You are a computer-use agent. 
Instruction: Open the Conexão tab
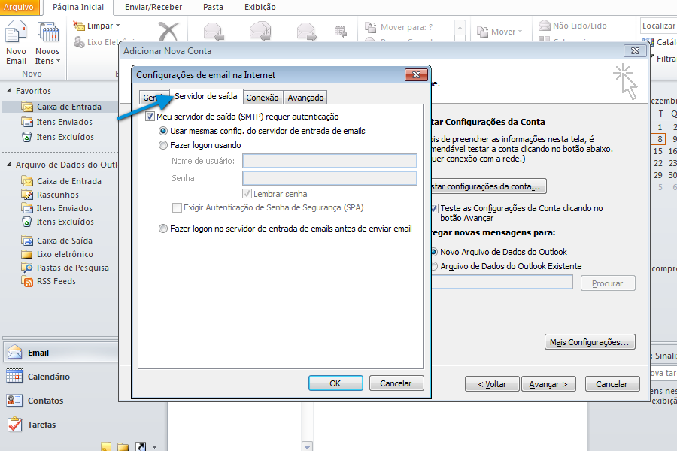[263, 98]
